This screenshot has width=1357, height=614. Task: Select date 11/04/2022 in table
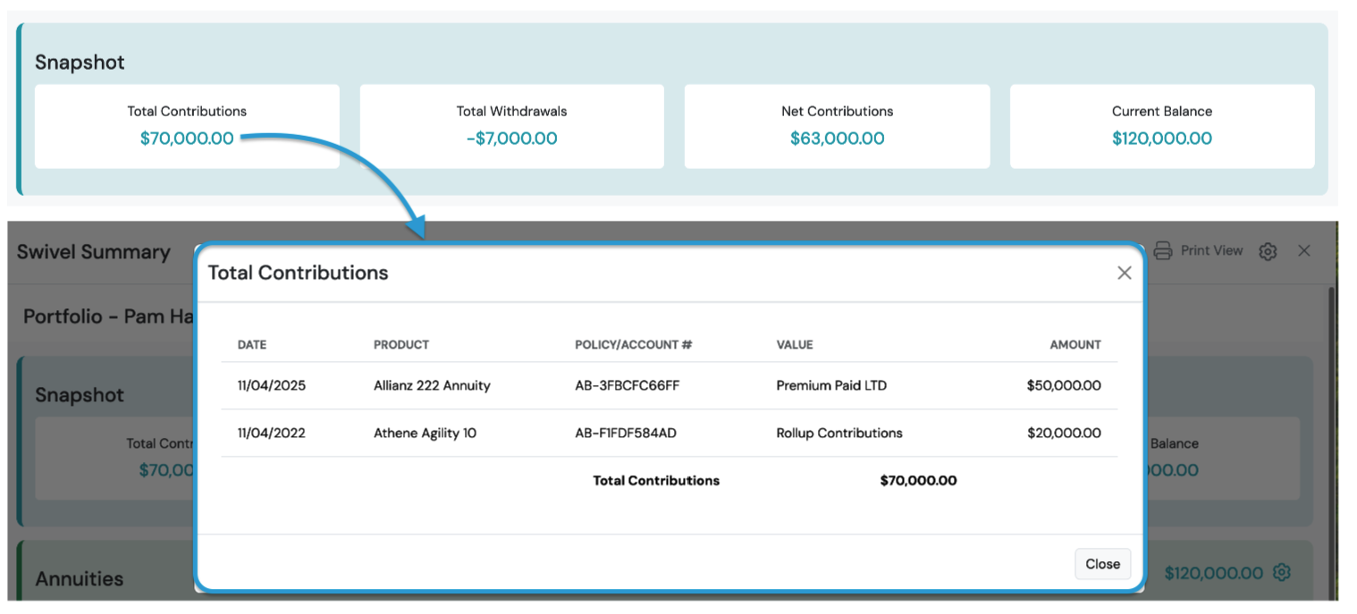pos(272,433)
